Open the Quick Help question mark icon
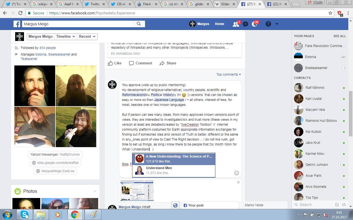This screenshot has width=353, height=220. 268,24
